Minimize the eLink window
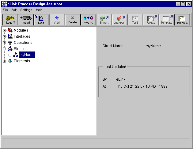 point(178,4)
